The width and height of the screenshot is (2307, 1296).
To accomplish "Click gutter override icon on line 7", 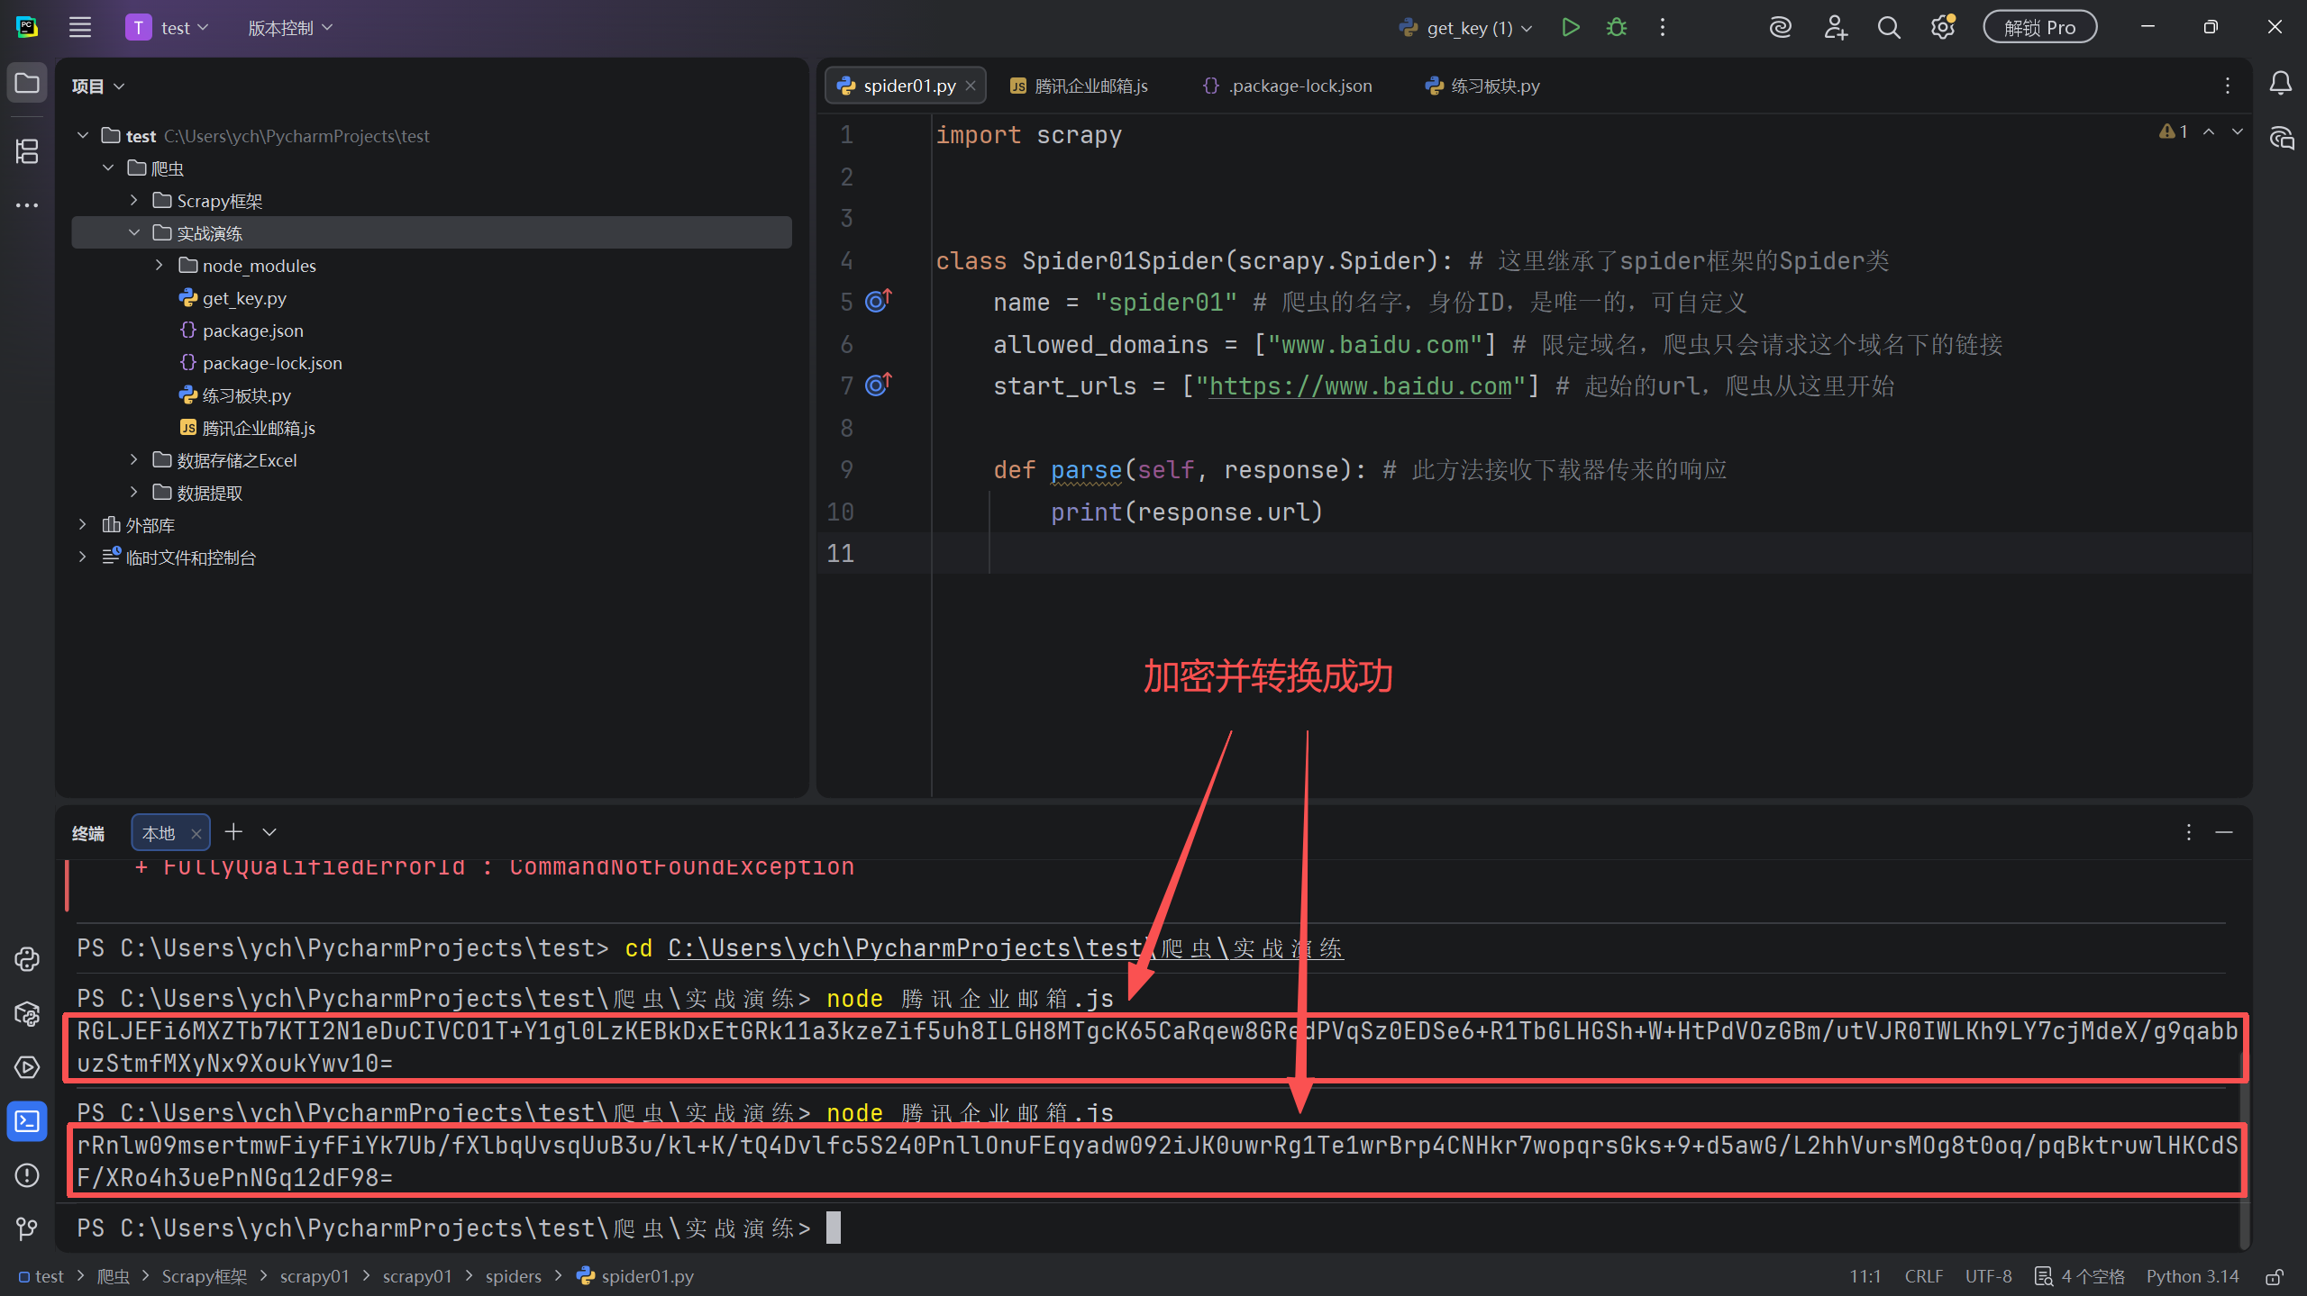I will click(878, 385).
